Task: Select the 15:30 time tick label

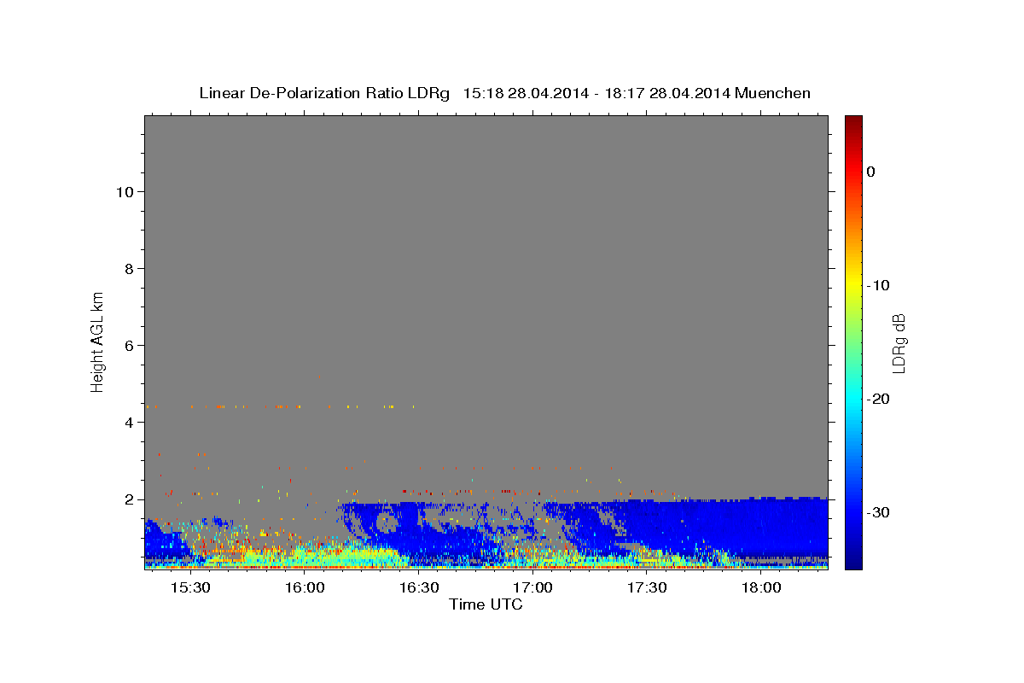Action: click(190, 588)
